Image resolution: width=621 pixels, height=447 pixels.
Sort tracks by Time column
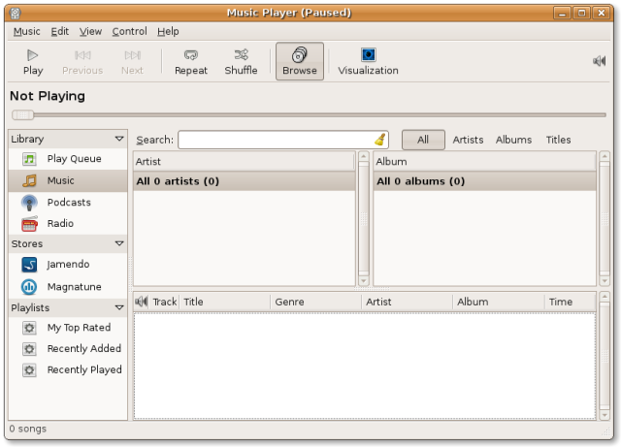point(571,302)
